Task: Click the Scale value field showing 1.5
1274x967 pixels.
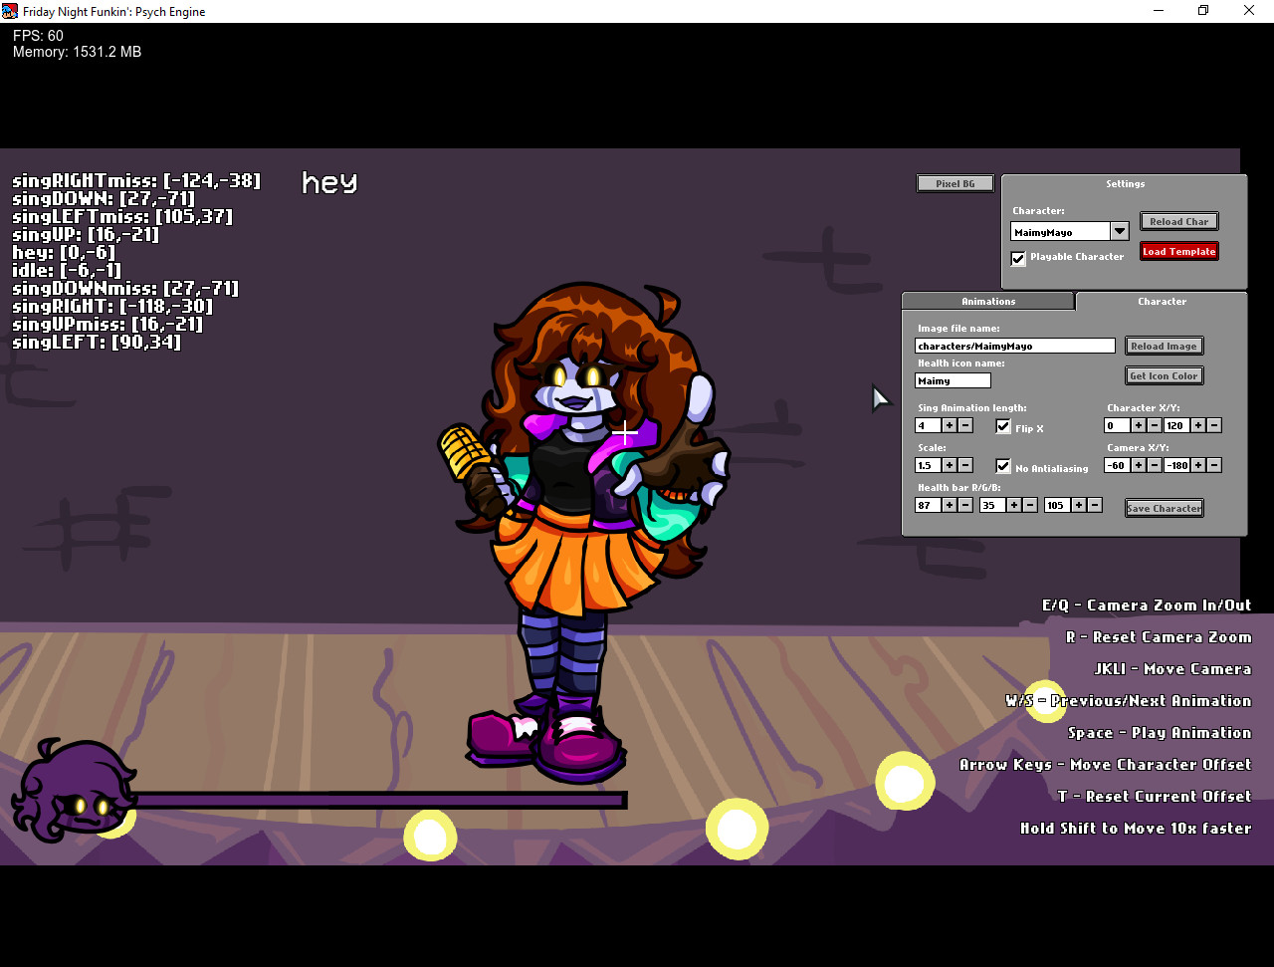Action: pos(928,465)
